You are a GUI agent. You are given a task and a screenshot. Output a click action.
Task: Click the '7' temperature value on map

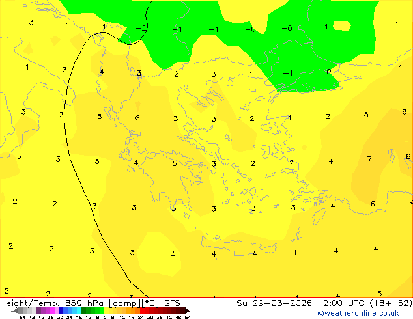pyautogui.click(x=369, y=159)
